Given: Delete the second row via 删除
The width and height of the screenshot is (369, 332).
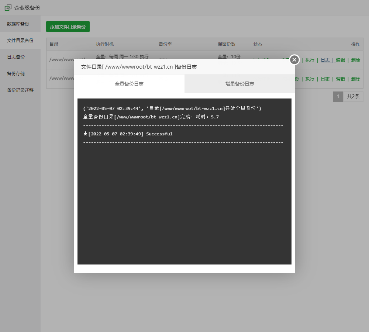Looking at the screenshot, I should [x=355, y=79].
